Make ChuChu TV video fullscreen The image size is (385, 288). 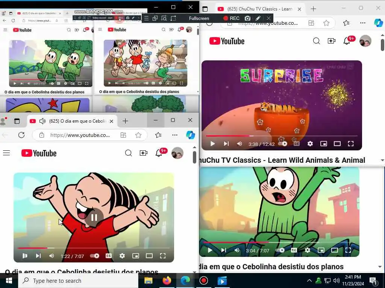point(351,144)
